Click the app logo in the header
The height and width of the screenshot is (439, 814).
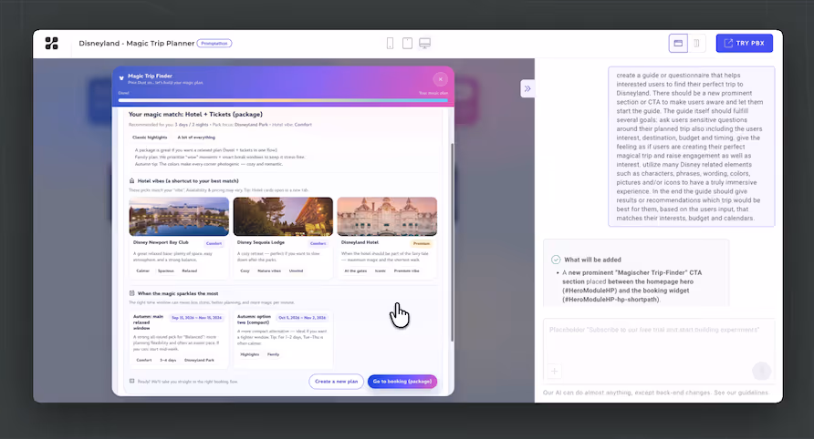tap(51, 43)
